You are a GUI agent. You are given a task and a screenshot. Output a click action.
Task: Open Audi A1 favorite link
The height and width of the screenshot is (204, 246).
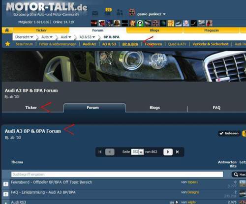[90, 44]
